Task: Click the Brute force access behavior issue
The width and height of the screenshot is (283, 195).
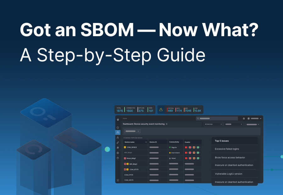Action: coord(230,157)
